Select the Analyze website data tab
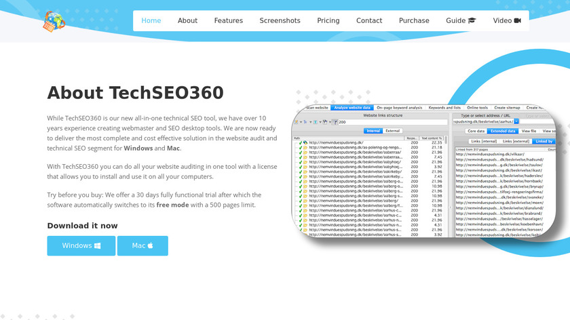 coord(352,108)
